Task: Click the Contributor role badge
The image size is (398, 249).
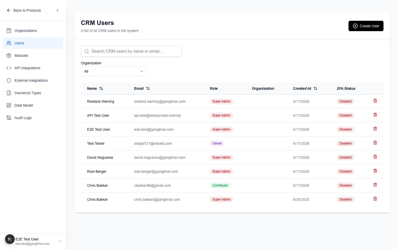Action: (220, 185)
